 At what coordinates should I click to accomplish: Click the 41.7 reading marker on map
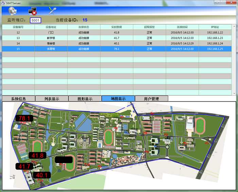click(24, 167)
